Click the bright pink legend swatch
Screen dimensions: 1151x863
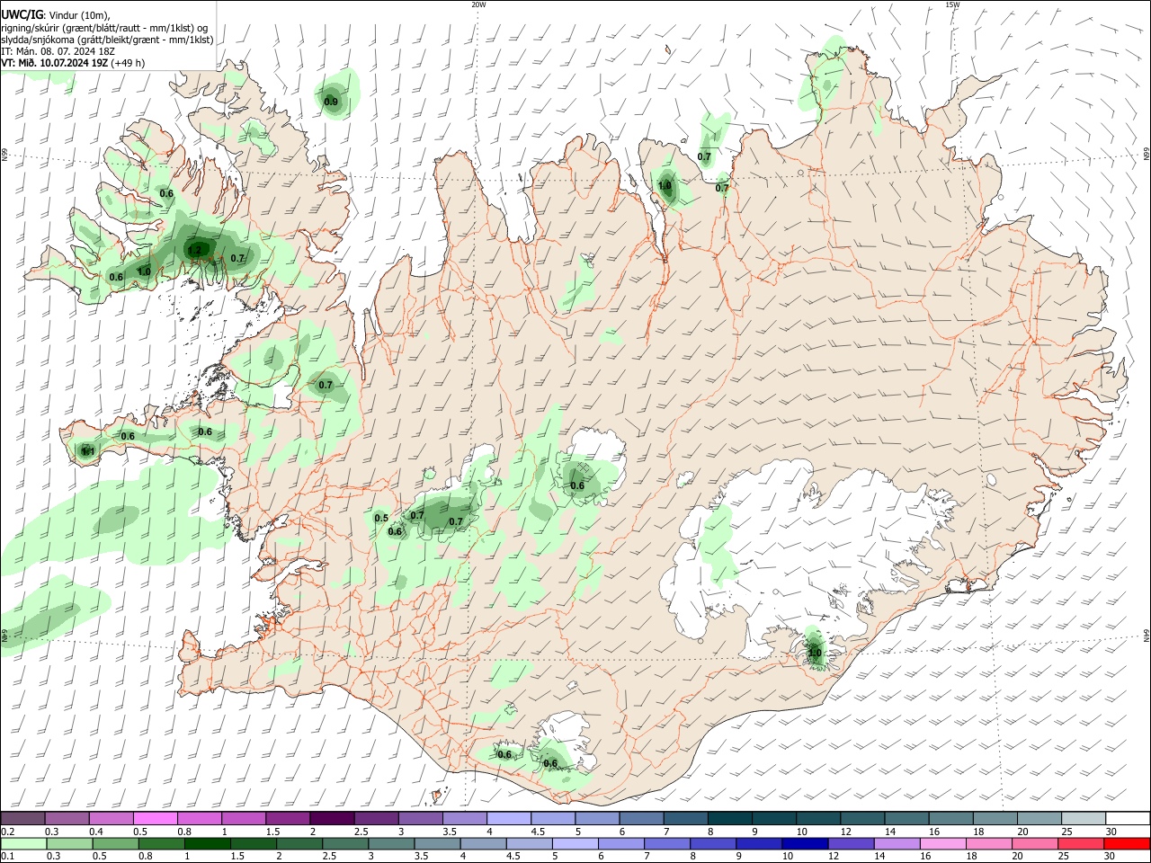[x=156, y=818]
